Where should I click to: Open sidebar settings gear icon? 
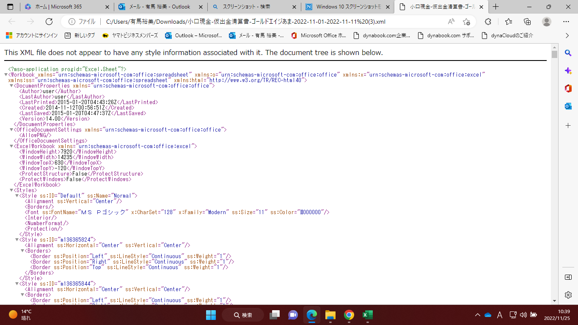click(x=568, y=295)
